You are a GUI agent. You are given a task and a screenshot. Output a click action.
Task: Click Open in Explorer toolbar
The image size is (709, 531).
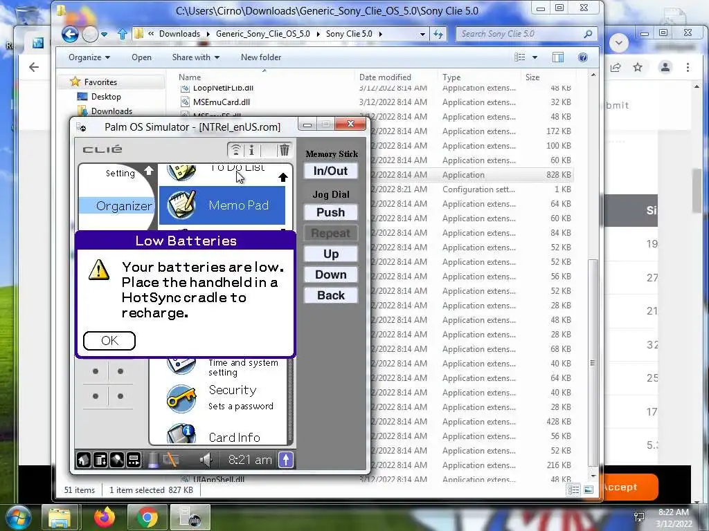coord(141,57)
